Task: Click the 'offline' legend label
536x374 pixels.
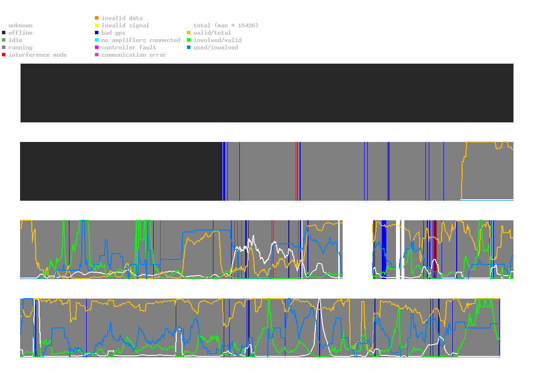Action: (21, 33)
